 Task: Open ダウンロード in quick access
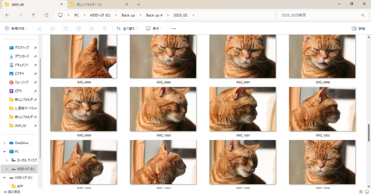[x=22, y=56]
